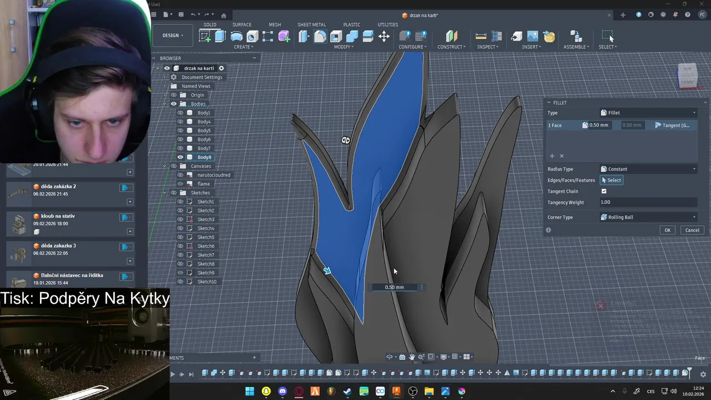Switch to the SHEET METAL tab
This screenshot has width=711, height=400.
[312, 24]
